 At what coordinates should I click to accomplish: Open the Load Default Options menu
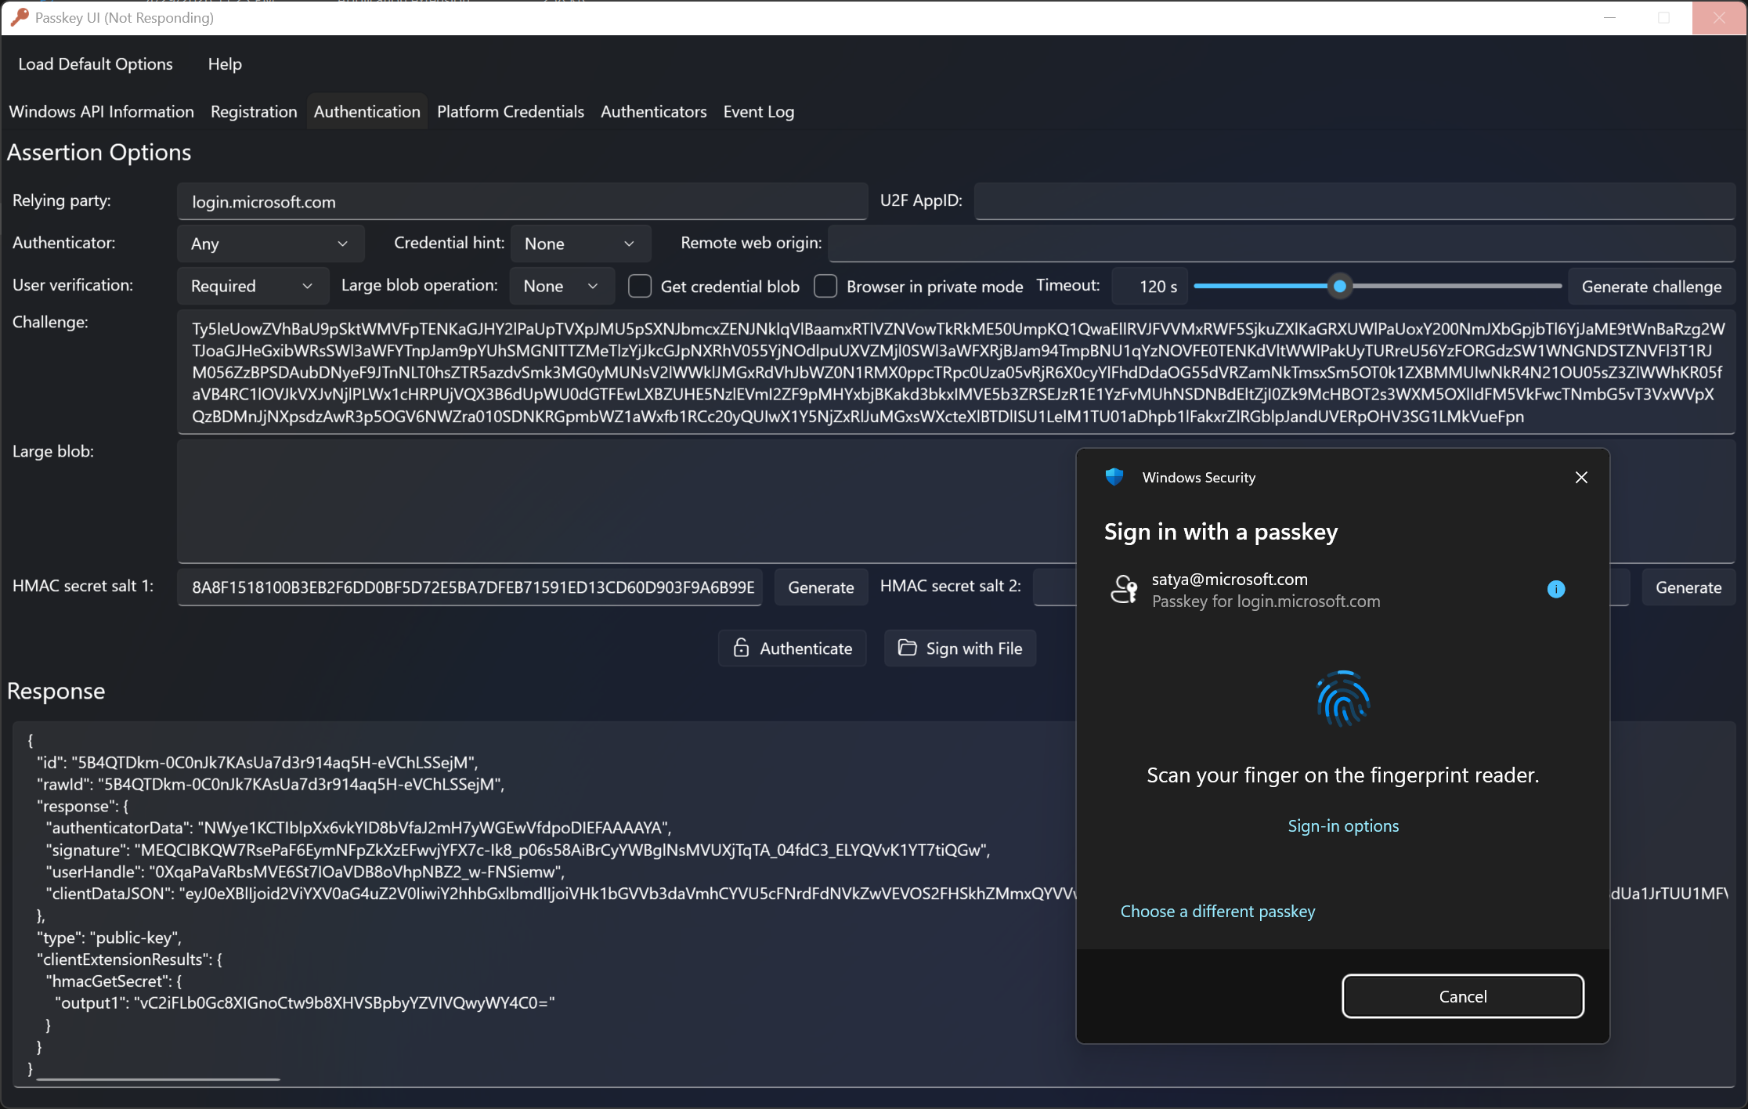[x=96, y=64]
